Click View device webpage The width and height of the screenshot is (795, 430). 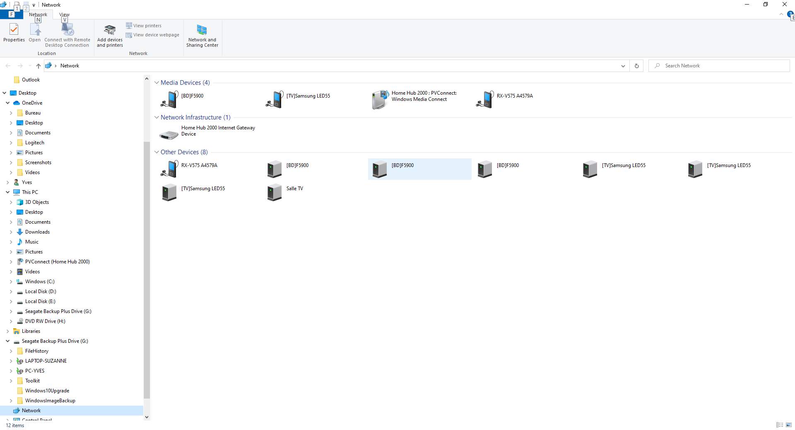[x=152, y=35]
